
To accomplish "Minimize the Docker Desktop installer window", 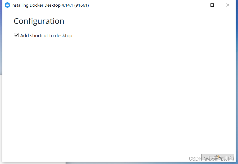I will click(x=197, y=5).
